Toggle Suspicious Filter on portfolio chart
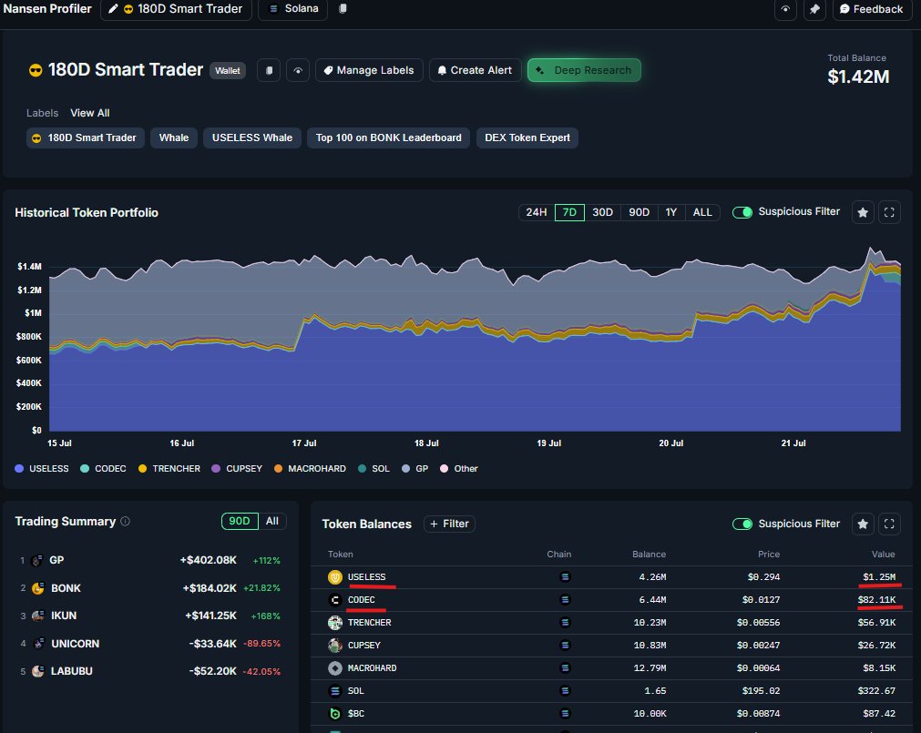The height and width of the screenshot is (733, 921). tap(742, 212)
